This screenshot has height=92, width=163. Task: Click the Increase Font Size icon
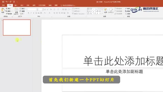45,9
